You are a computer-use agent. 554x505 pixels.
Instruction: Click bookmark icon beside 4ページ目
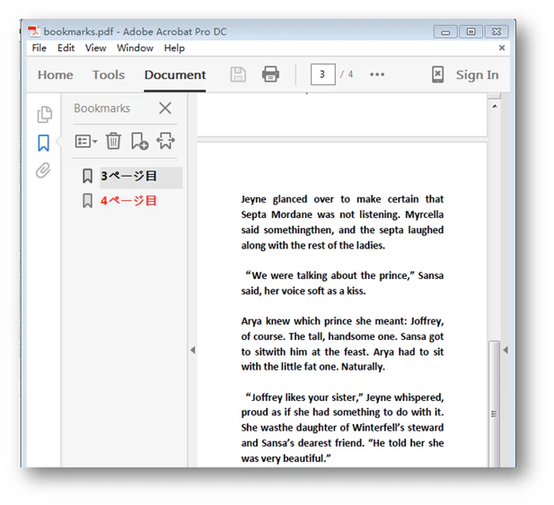(87, 201)
